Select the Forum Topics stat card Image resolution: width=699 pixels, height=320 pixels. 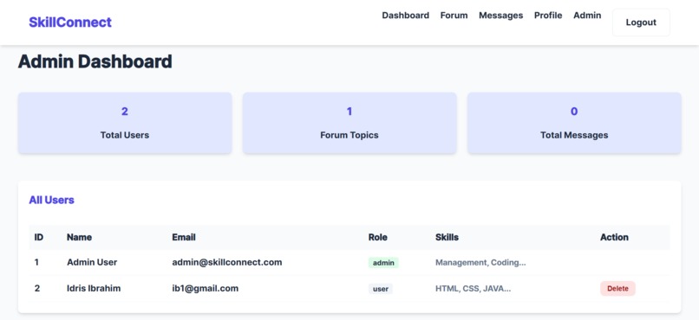(349, 123)
